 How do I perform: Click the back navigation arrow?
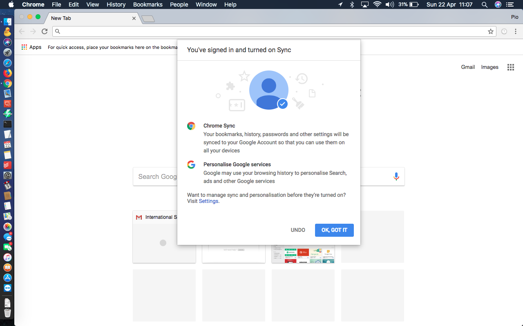(22, 31)
